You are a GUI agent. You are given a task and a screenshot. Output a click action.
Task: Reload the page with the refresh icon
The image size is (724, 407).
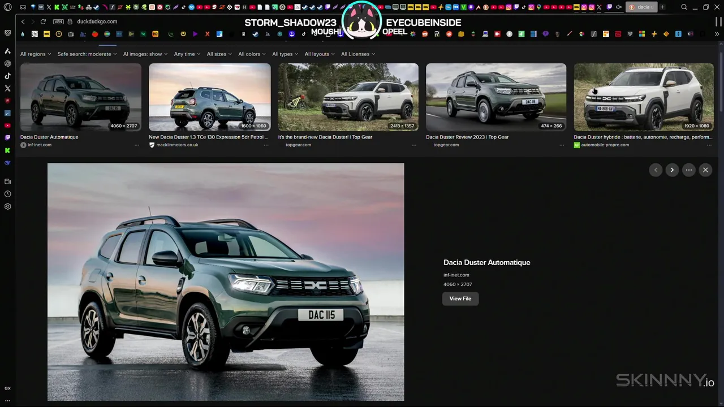tap(43, 21)
